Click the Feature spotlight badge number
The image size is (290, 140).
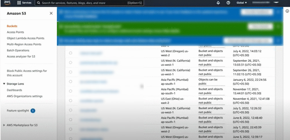[x=33, y=111]
